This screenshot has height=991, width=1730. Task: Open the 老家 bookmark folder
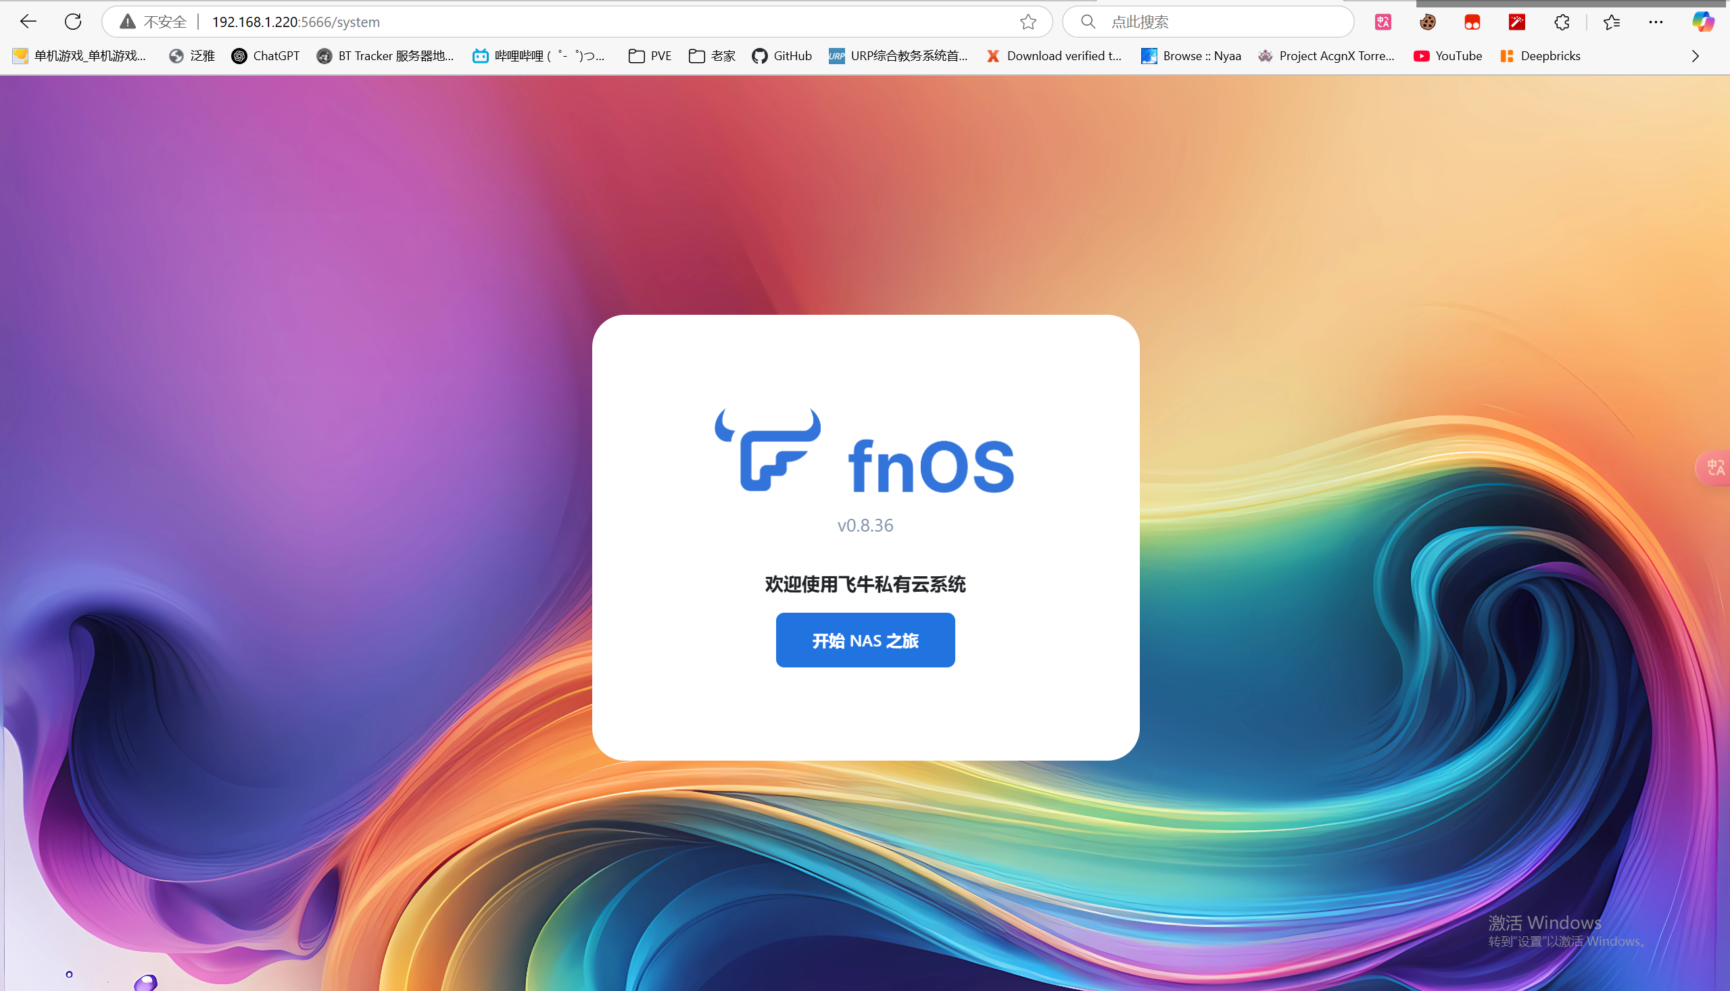pyautogui.click(x=712, y=56)
